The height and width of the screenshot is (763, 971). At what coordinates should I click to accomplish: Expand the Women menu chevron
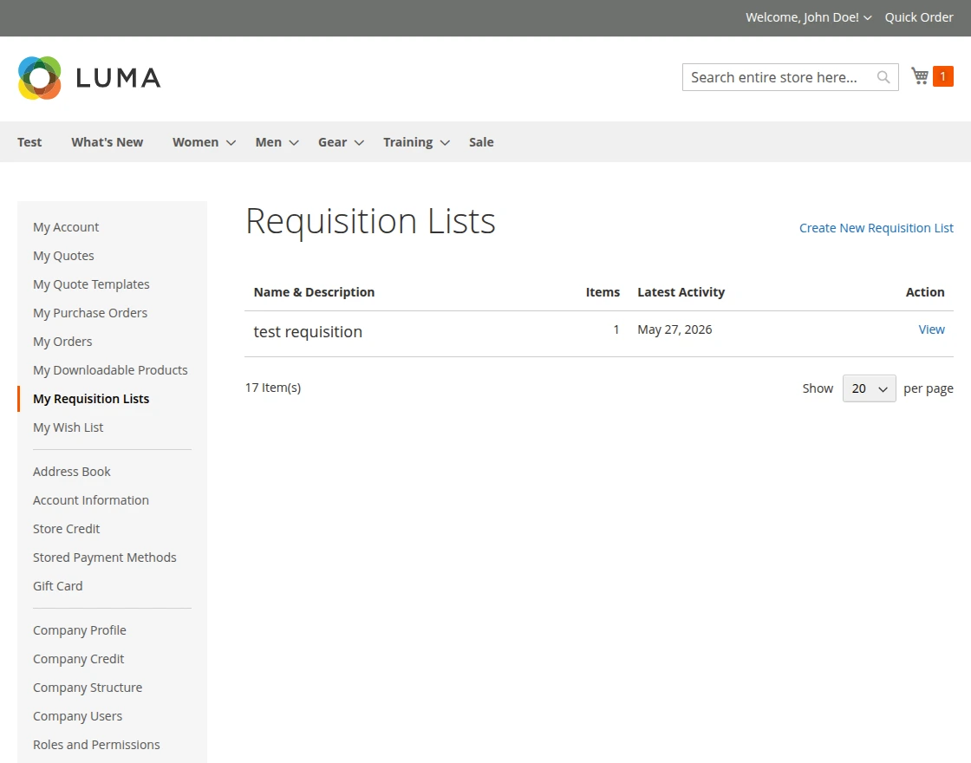(231, 142)
